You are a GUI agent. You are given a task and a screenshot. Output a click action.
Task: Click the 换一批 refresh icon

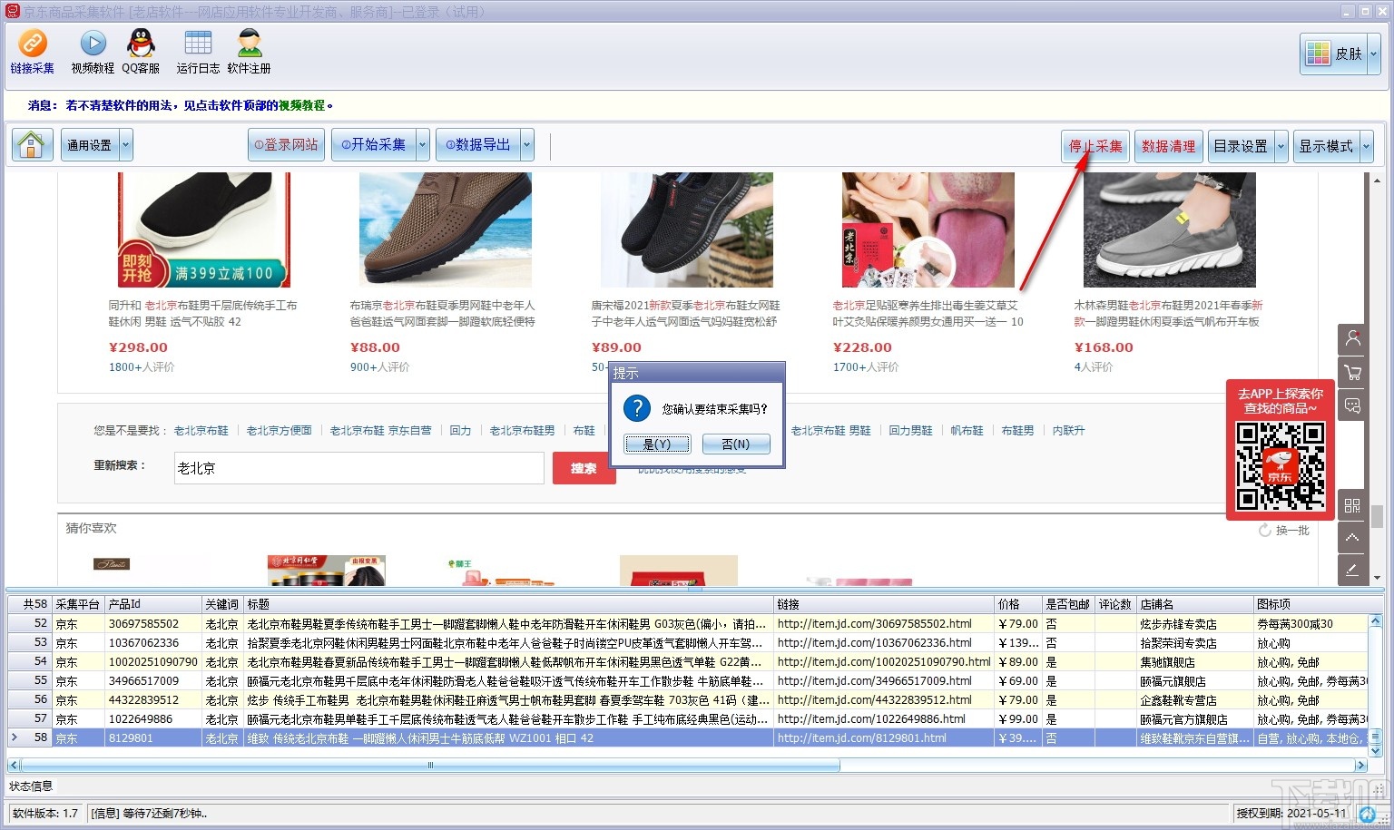pos(1264,531)
